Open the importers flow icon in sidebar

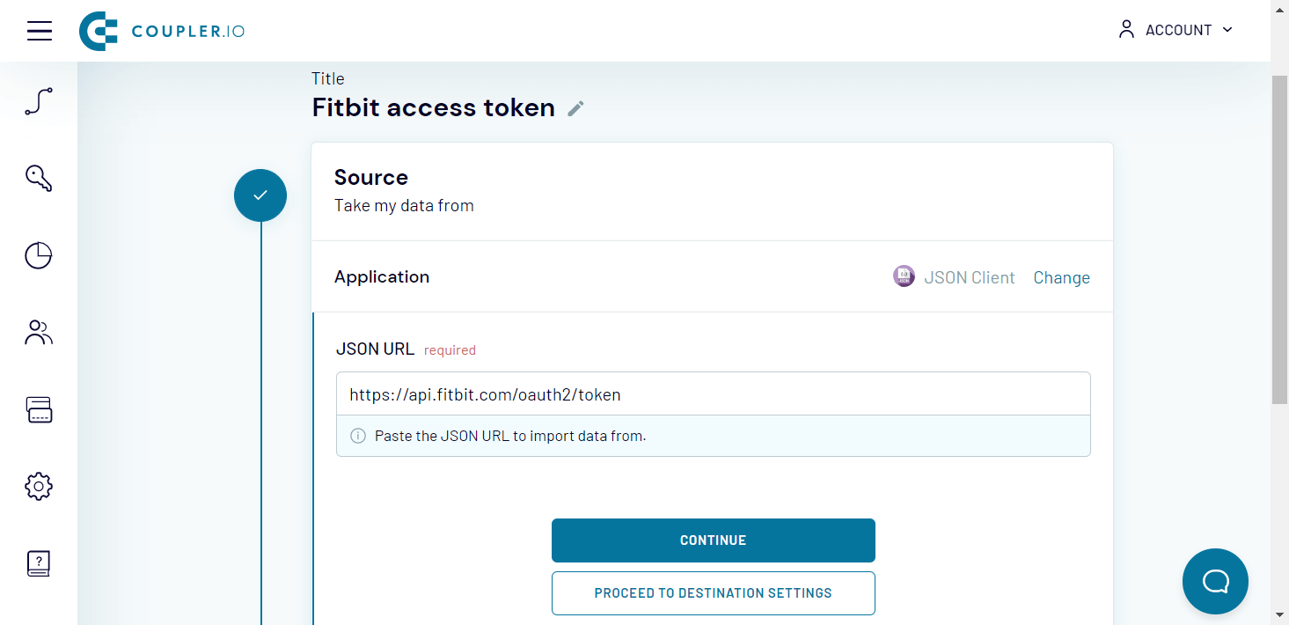tap(39, 102)
